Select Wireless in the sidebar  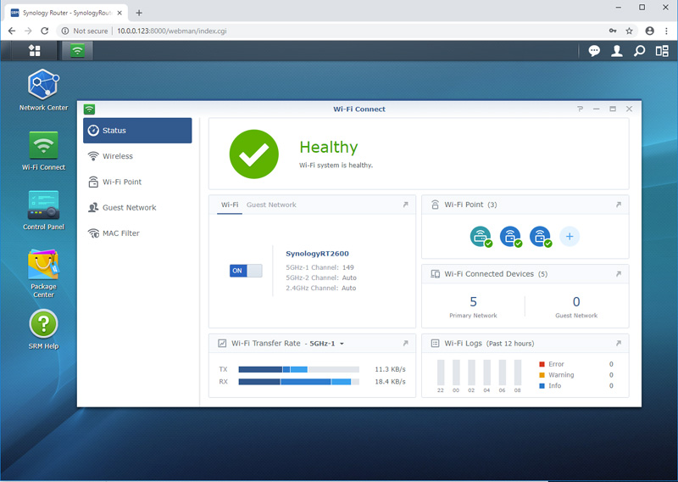118,156
